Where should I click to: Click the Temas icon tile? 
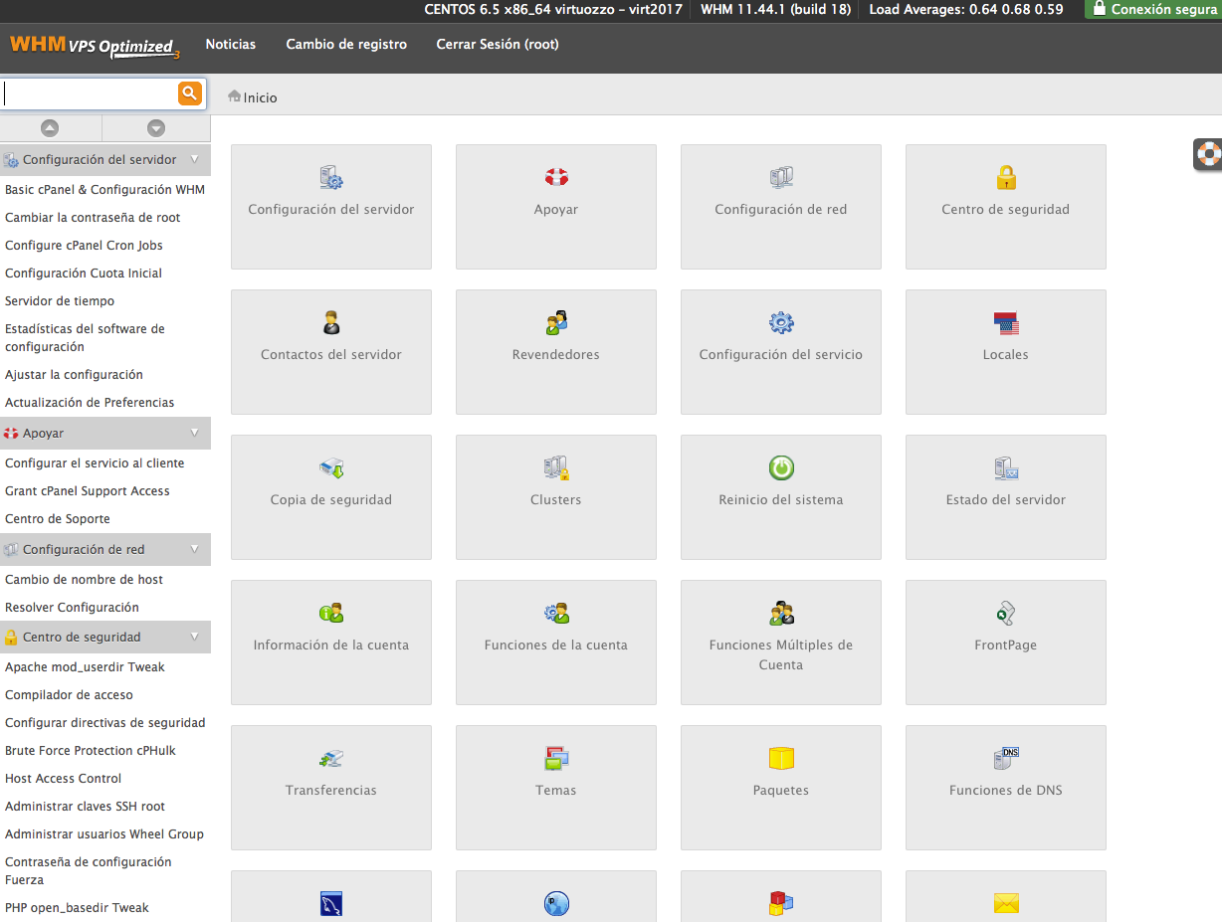(x=555, y=760)
